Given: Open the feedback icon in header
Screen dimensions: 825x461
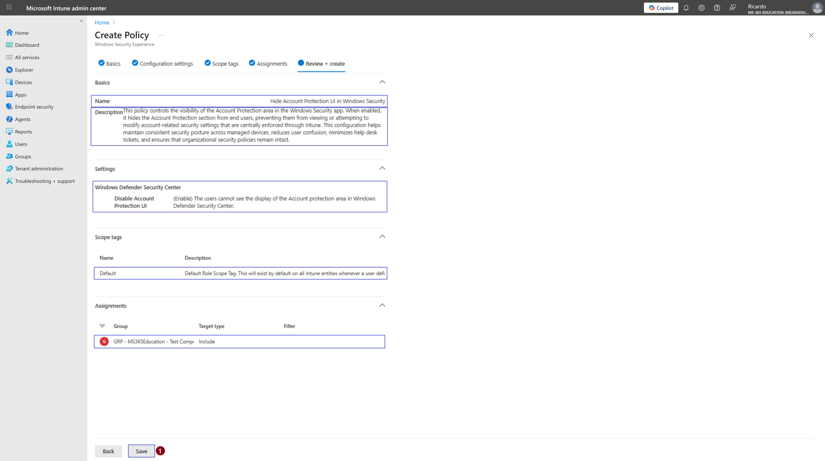Looking at the screenshot, I should [733, 8].
